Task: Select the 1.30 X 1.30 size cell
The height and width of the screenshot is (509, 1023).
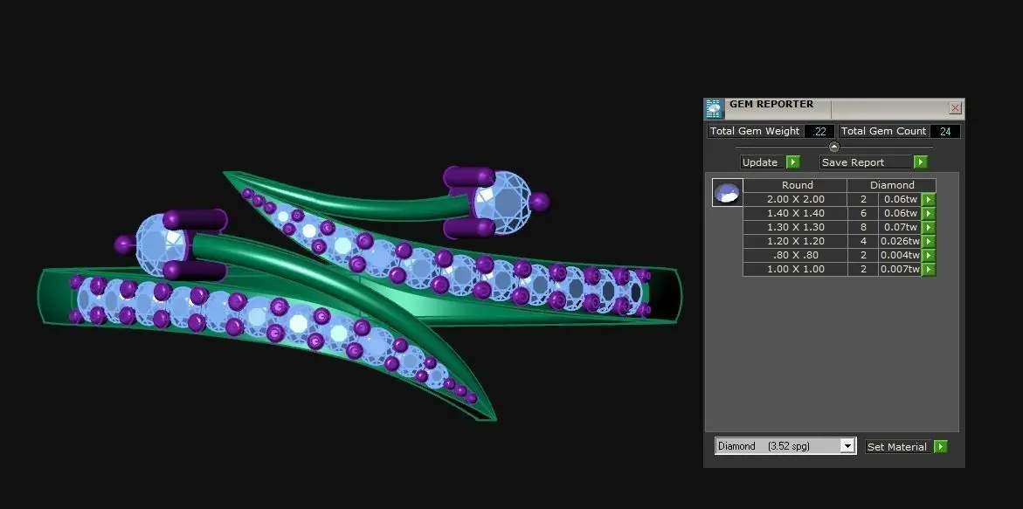Action: click(795, 228)
